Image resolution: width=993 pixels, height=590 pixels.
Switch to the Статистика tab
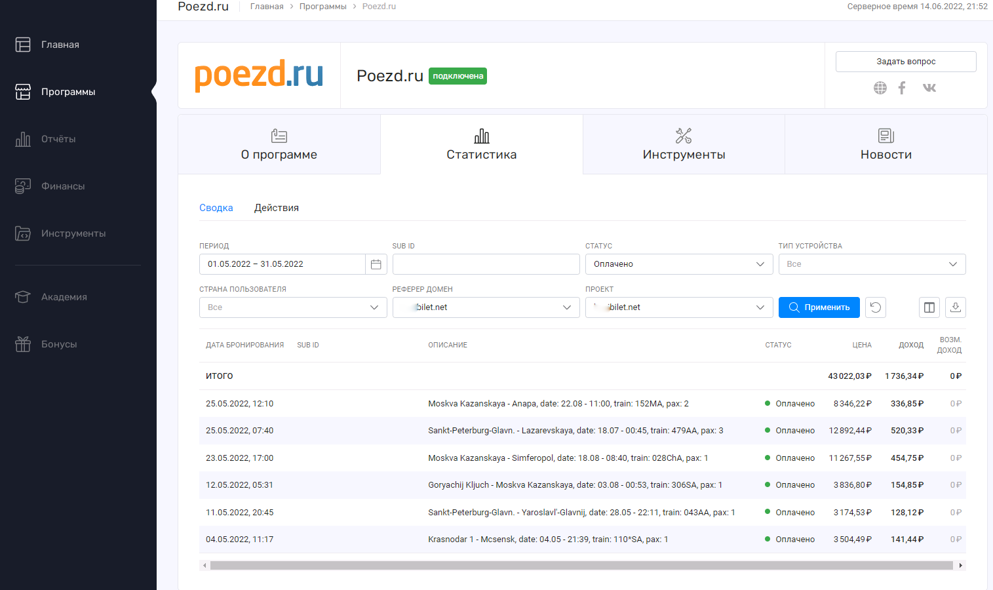[x=482, y=144]
